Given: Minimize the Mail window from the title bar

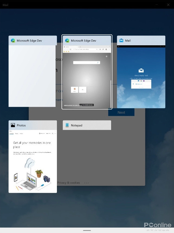Looking at the screenshot, I should (157, 5).
